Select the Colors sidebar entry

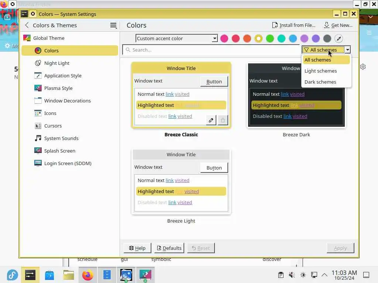click(70, 50)
